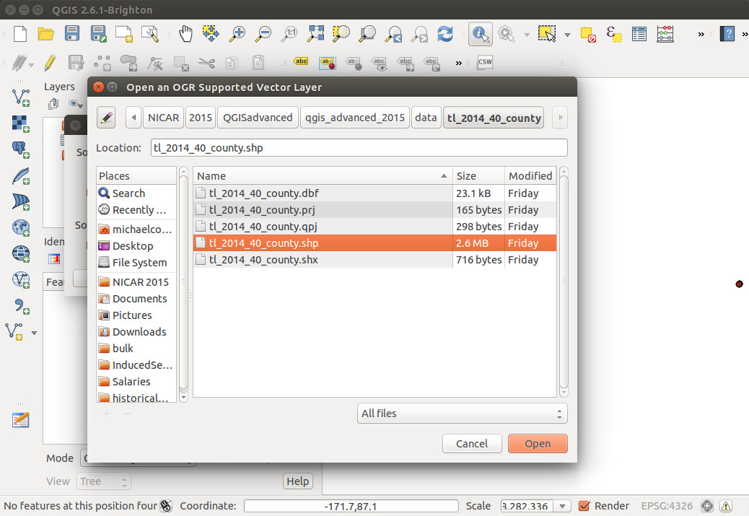Open the Scale dropdown arrow
749x516 pixels.
point(562,506)
